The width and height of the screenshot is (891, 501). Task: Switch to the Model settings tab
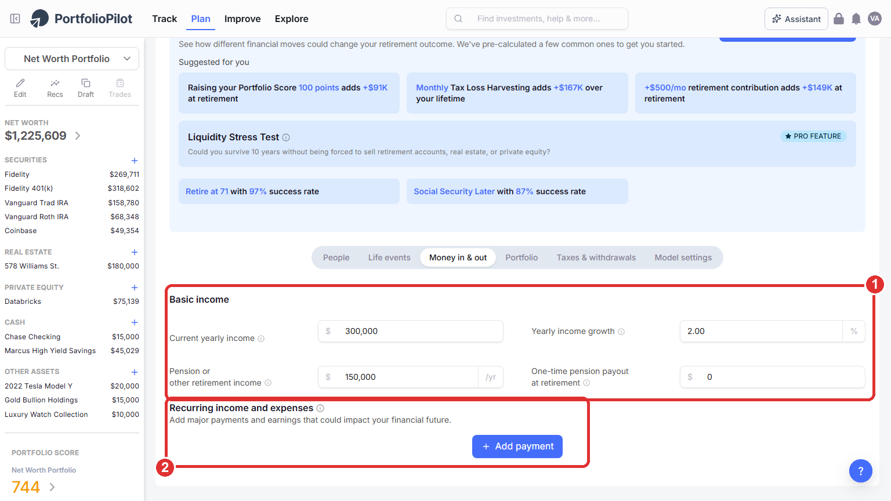(x=683, y=257)
